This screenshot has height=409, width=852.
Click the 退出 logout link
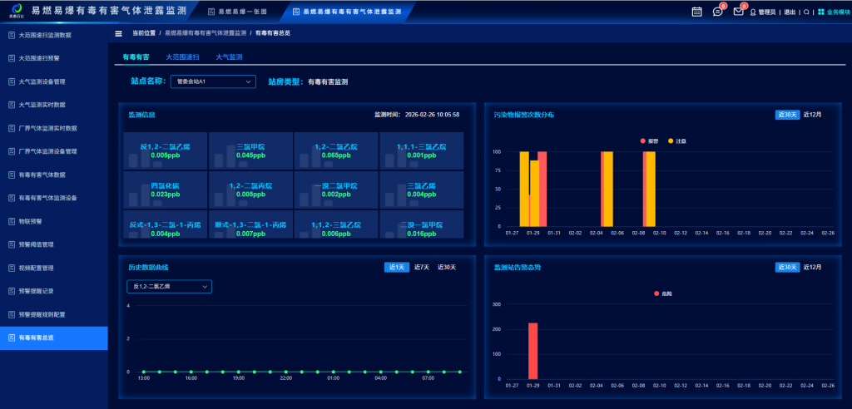(790, 12)
